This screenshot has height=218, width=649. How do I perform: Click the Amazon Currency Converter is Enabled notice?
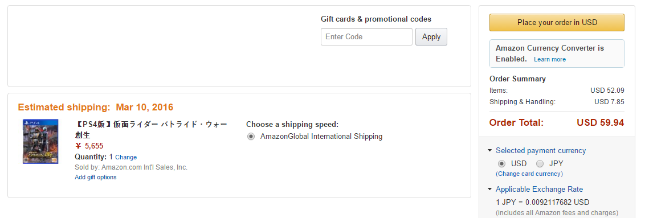point(557,54)
